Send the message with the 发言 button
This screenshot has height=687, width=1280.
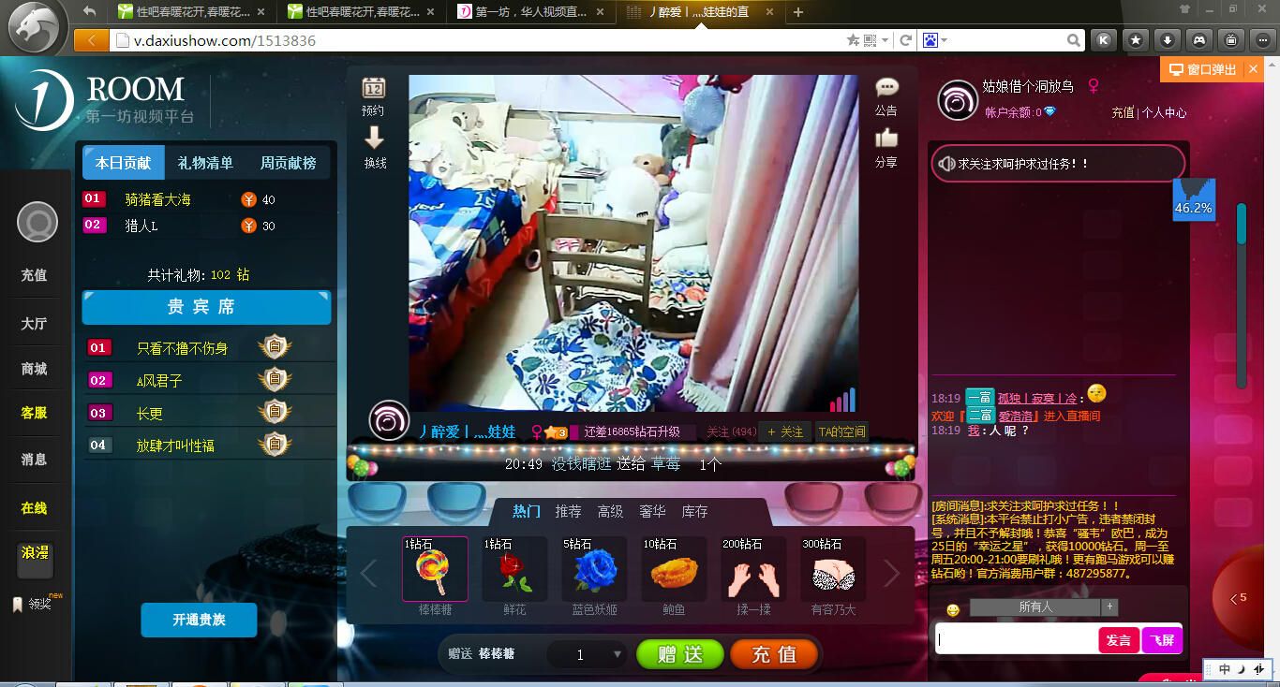[1119, 640]
